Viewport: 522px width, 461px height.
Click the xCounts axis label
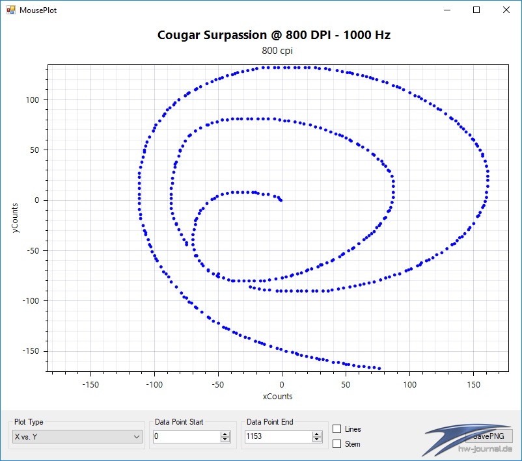click(x=277, y=396)
